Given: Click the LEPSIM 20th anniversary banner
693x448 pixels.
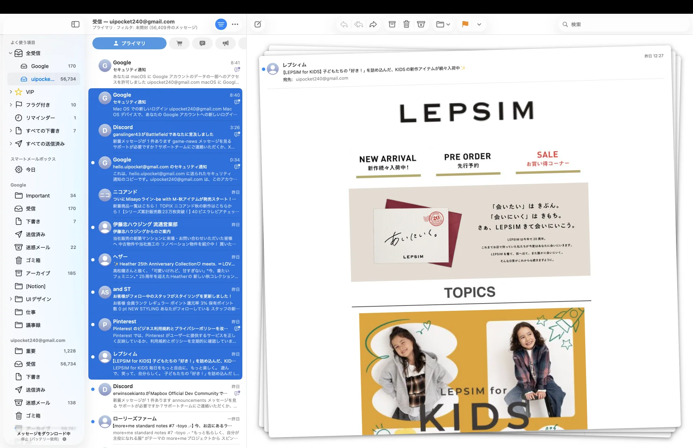Looking at the screenshot, I should (470, 232).
